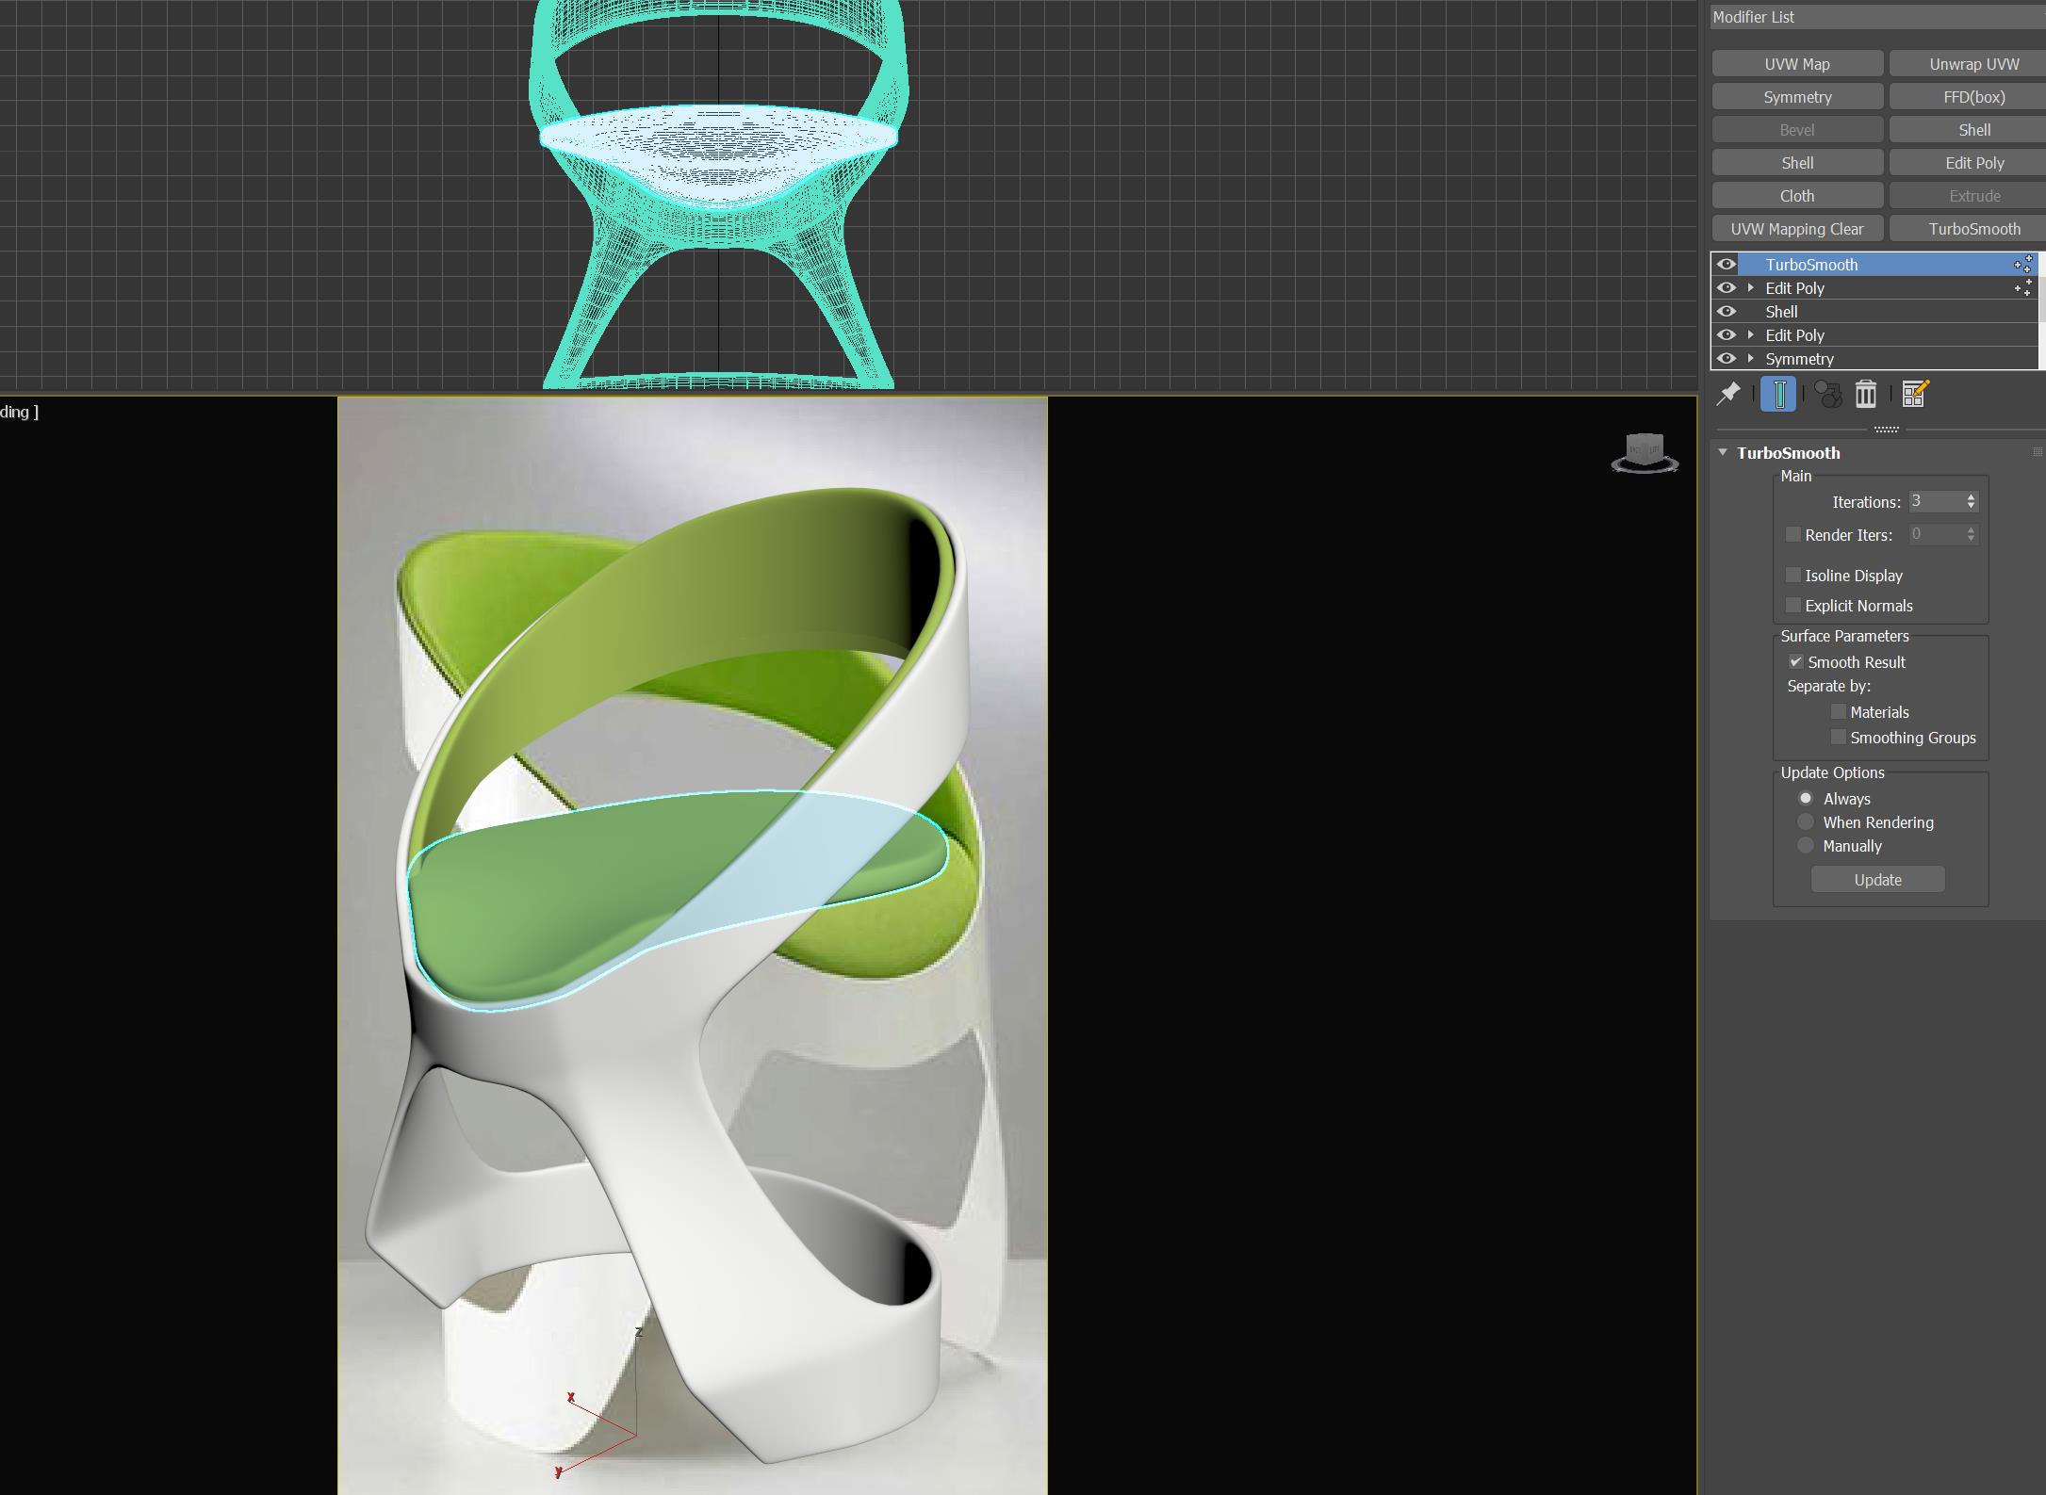Check Explicit Normals
2046x1495 pixels.
(1793, 605)
